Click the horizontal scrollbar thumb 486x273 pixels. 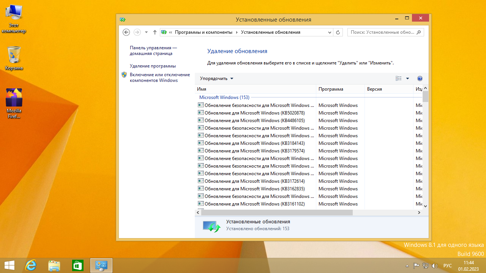(277, 213)
